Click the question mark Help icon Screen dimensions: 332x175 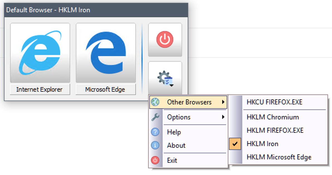coord(155,132)
